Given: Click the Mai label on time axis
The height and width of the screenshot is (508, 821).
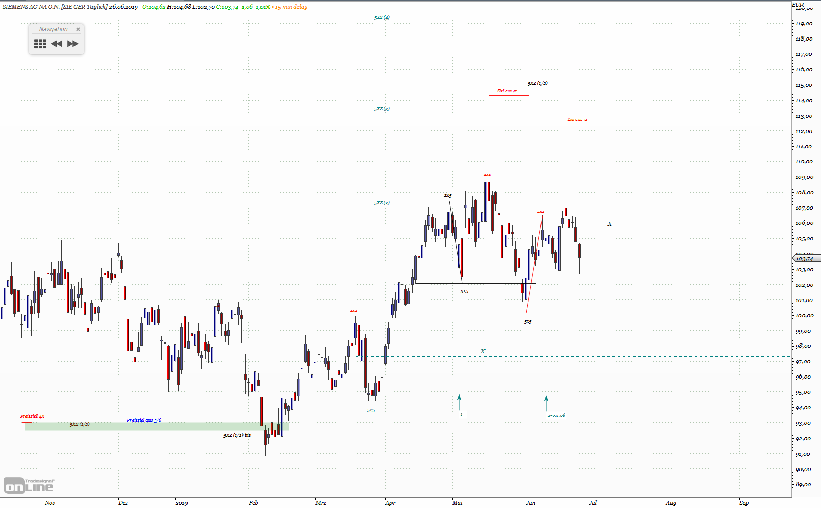Looking at the screenshot, I should 457,503.
